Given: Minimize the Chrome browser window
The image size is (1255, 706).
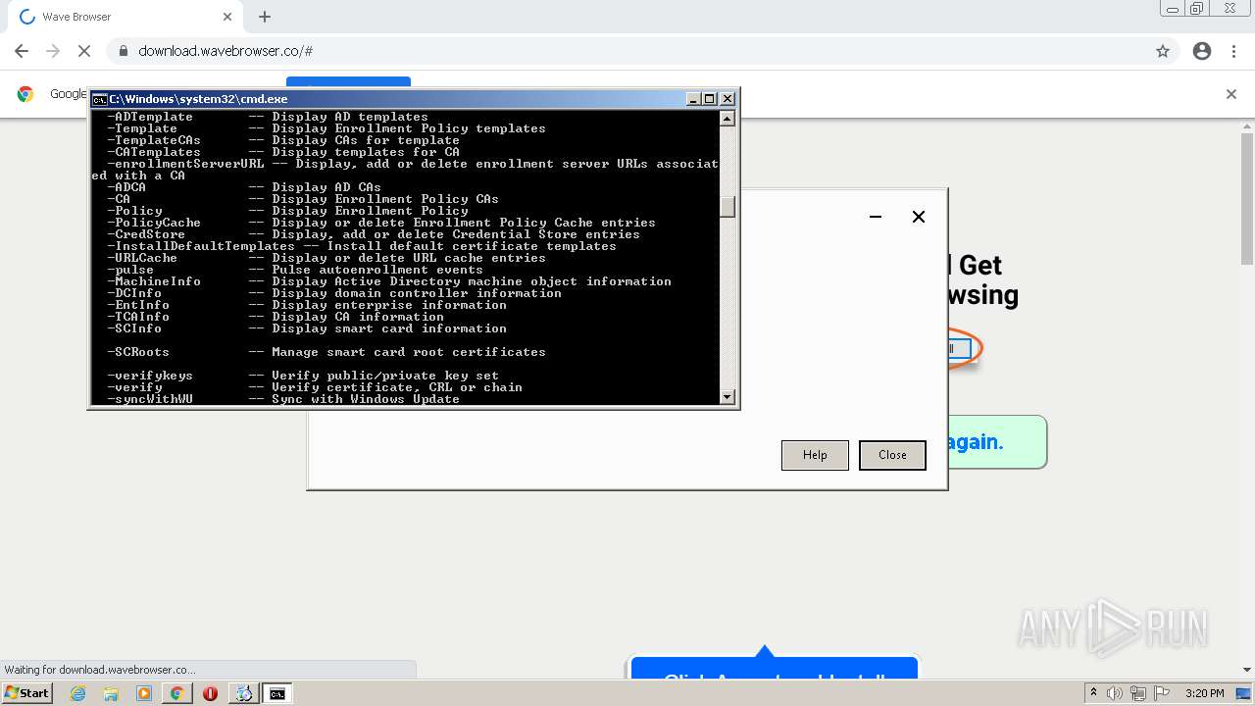Looking at the screenshot, I should pyautogui.click(x=1173, y=9).
